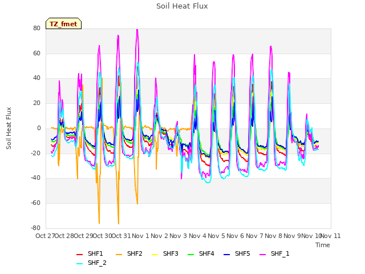Image resolution: width=365 pixels, height=274 pixels.
Task: Select the SHF5 legend entry
Action: pyautogui.click(x=237, y=253)
